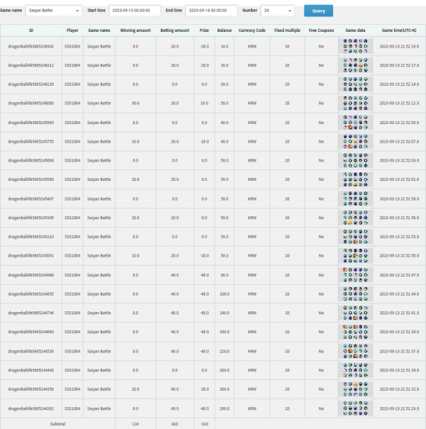Select the 18.0 balance cell

(224, 47)
